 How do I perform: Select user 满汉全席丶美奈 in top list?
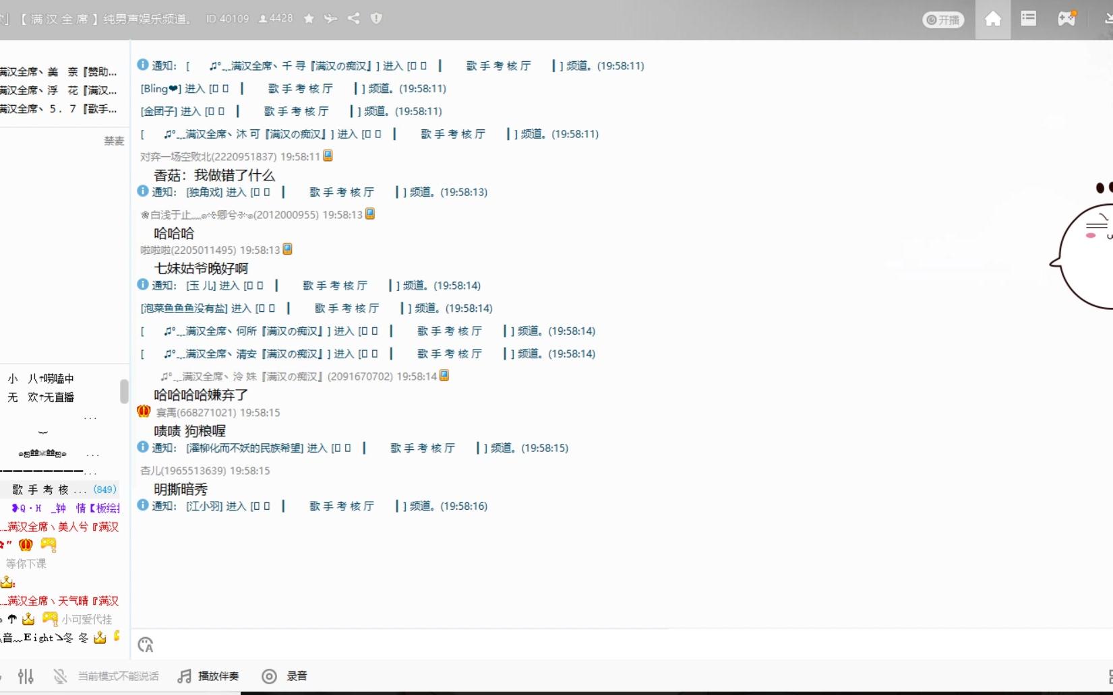[x=59, y=71]
